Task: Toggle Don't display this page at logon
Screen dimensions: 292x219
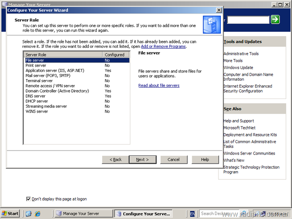Action: [x=29, y=199]
